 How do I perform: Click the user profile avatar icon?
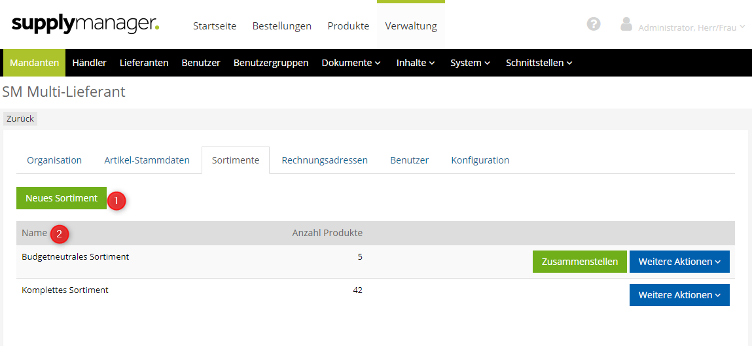tap(626, 25)
